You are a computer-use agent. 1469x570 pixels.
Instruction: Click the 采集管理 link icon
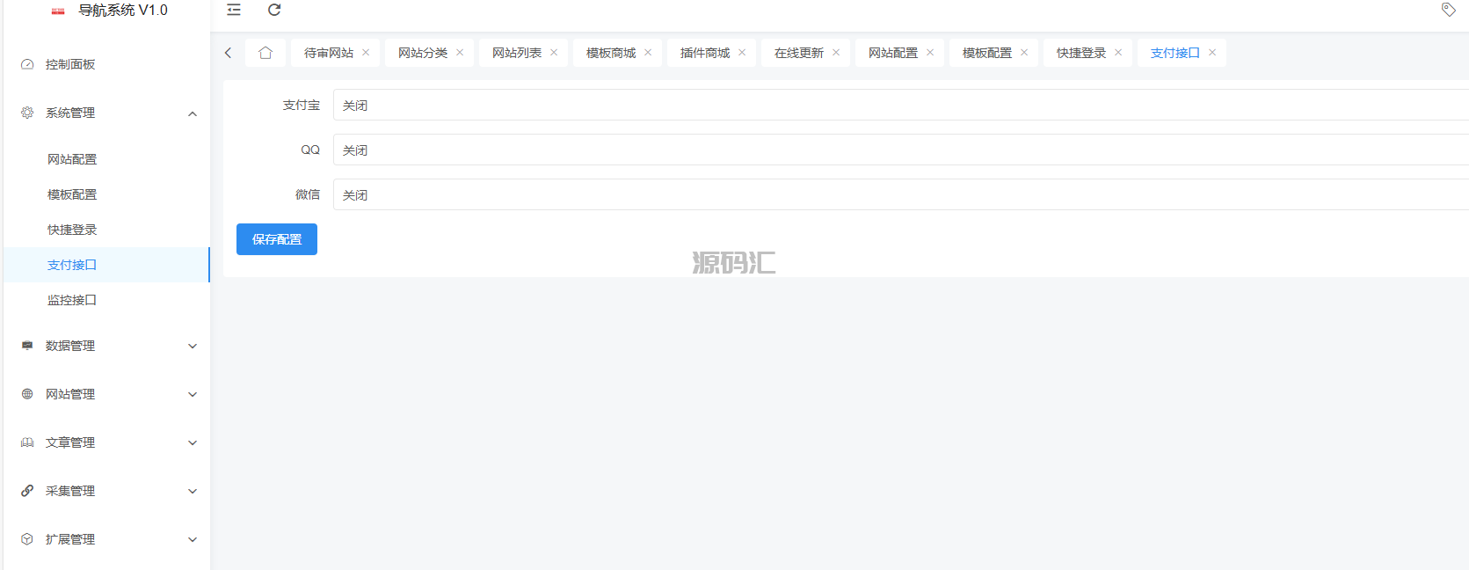[27, 491]
